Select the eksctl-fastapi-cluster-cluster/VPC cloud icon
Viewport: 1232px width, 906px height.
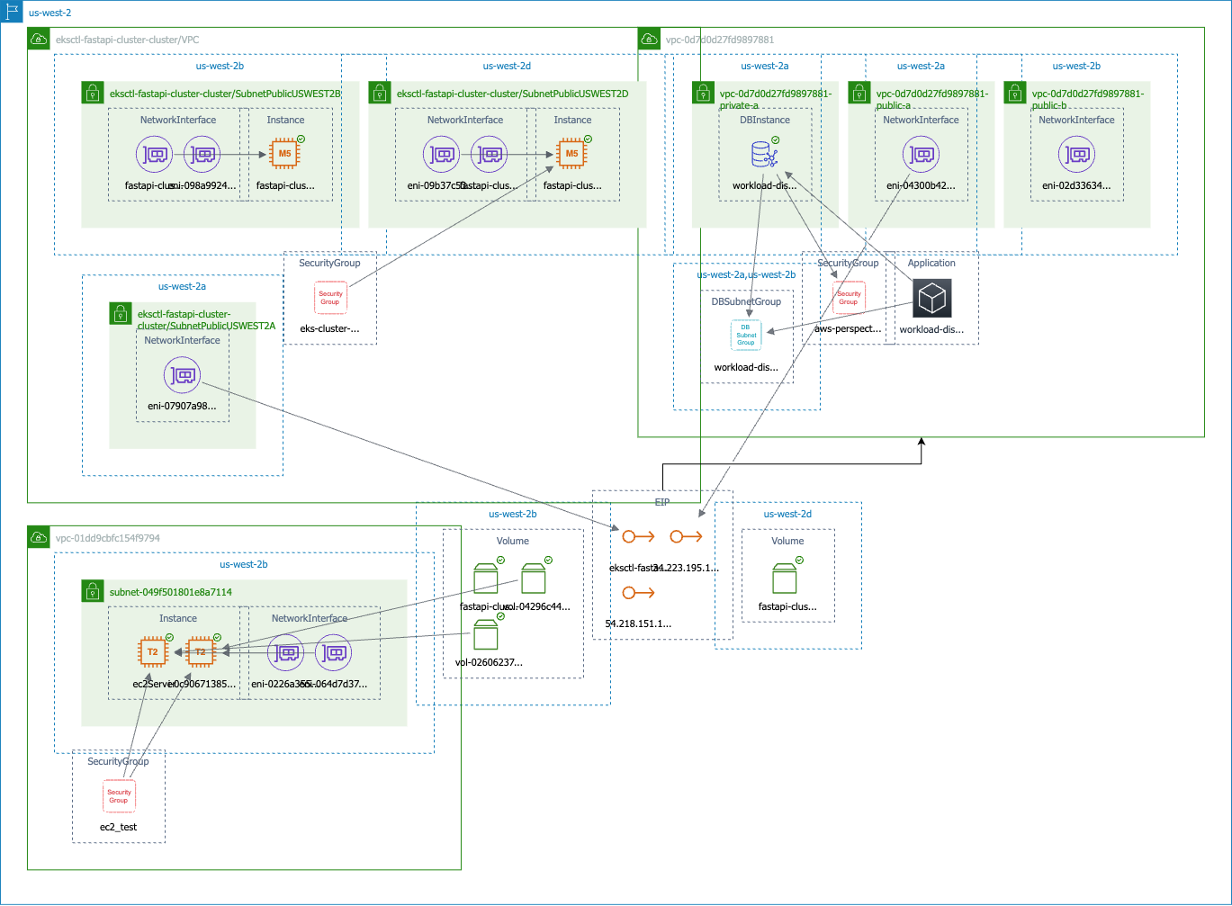(39, 39)
